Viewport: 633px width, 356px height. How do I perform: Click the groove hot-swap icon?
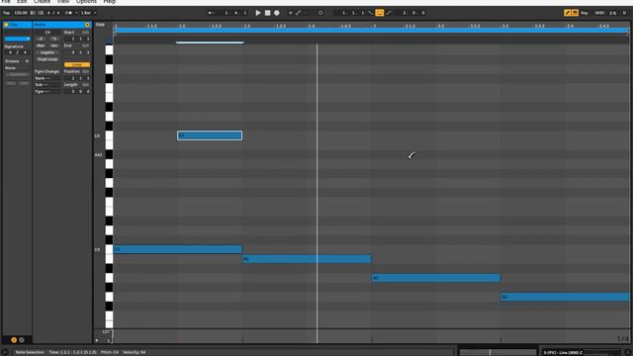pos(27,61)
